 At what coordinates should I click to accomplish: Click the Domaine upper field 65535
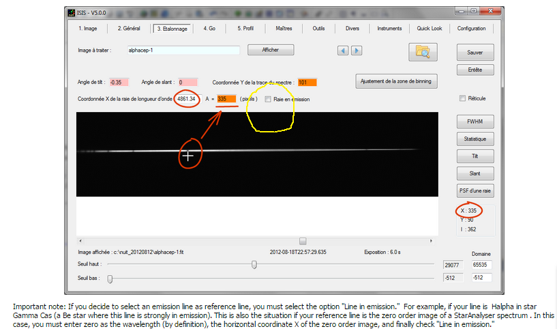click(x=481, y=265)
